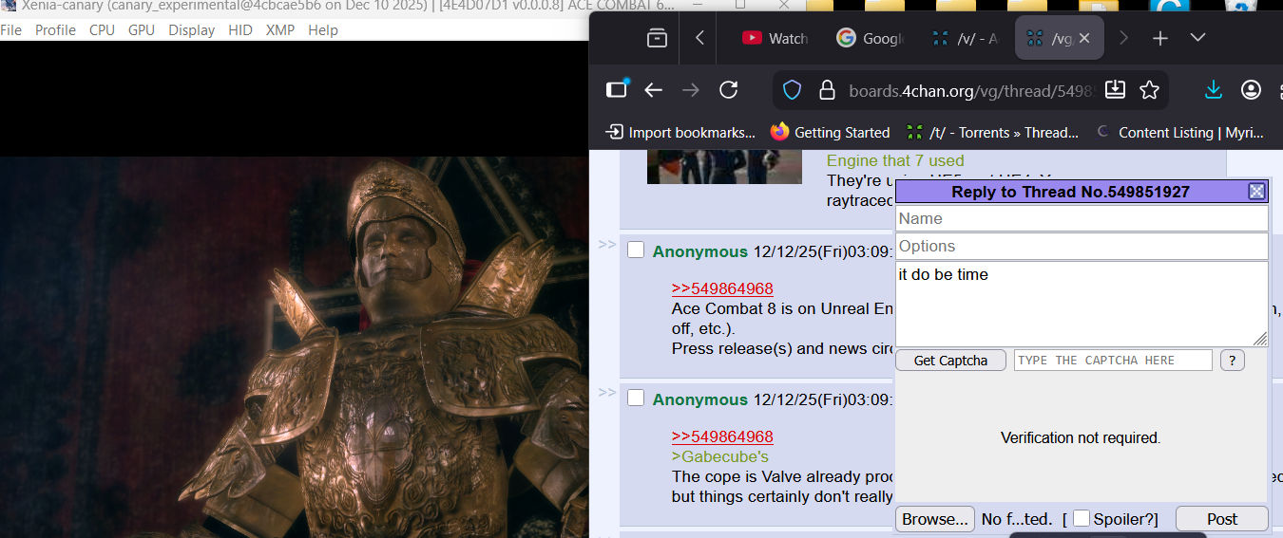Switch to the Google tab
The image size is (1283, 538).
point(871,38)
